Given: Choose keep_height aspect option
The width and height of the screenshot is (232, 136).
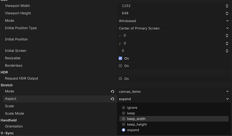Looking at the screenshot, I should 174,124.
